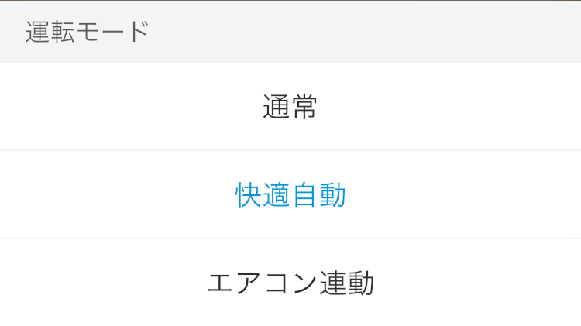This screenshot has width=581, height=326.
Task: Choose the 快適自動 mode option
Action: pyautogui.click(x=290, y=195)
